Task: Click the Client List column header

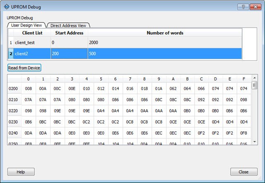Action: (31, 33)
